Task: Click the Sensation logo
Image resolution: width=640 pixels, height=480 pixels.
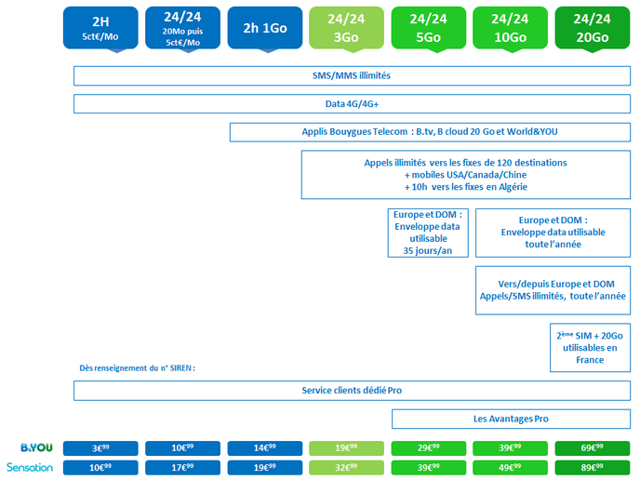Action: [30, 467]
